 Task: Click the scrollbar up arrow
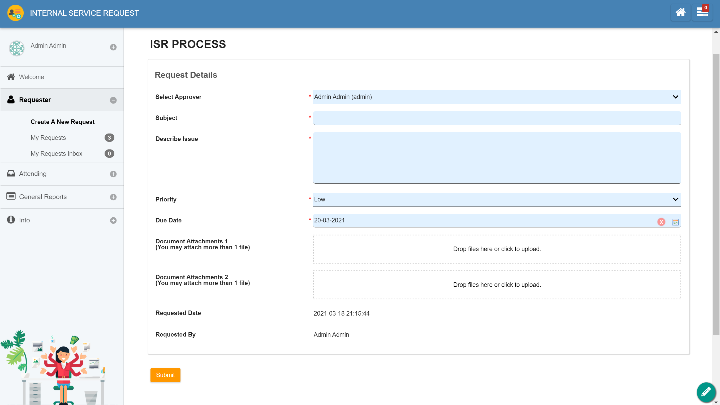[x=716, y=32]
